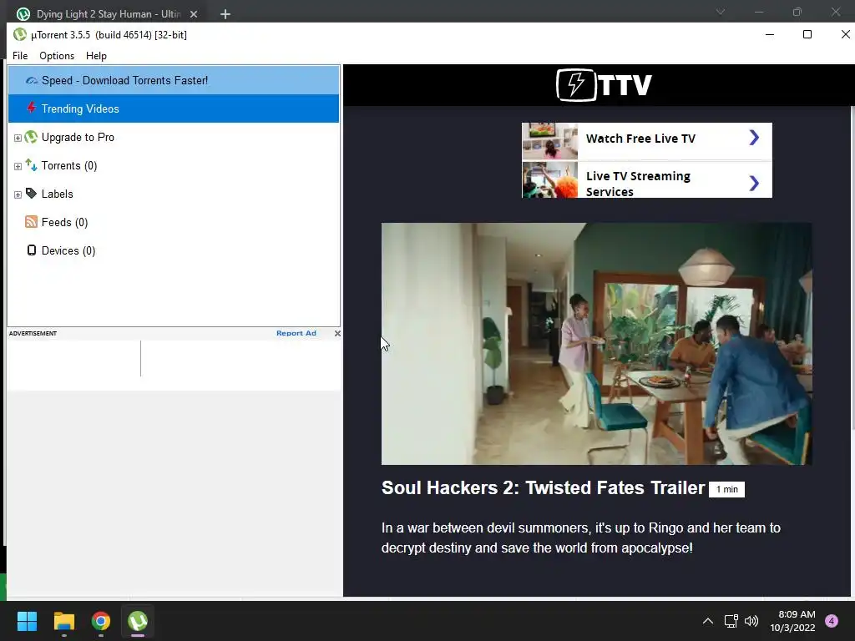This screenshot has width=855, height=641.
Task: Click the vertical scrollbar of video panel
Action: tap(852, 267)
